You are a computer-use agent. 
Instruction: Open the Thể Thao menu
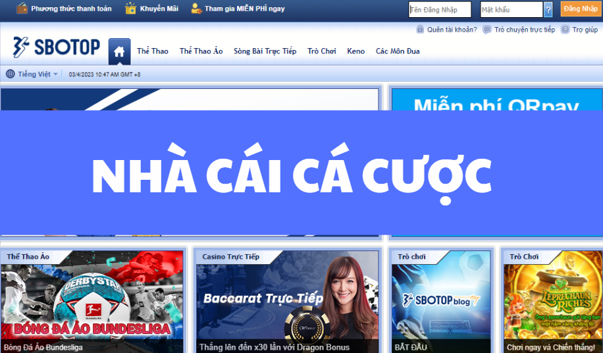(x=153, y=51)
